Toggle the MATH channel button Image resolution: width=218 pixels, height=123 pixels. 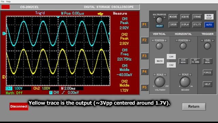pos(159,61)
